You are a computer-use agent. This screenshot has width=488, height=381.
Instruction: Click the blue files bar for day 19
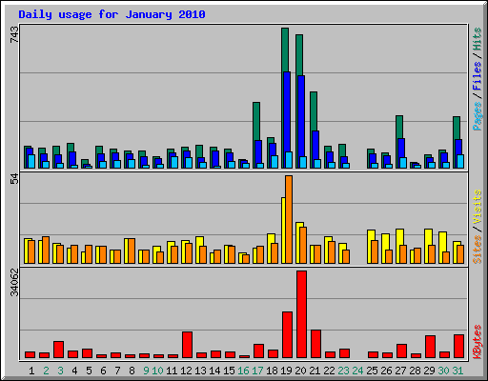click(x=287, y=111)
